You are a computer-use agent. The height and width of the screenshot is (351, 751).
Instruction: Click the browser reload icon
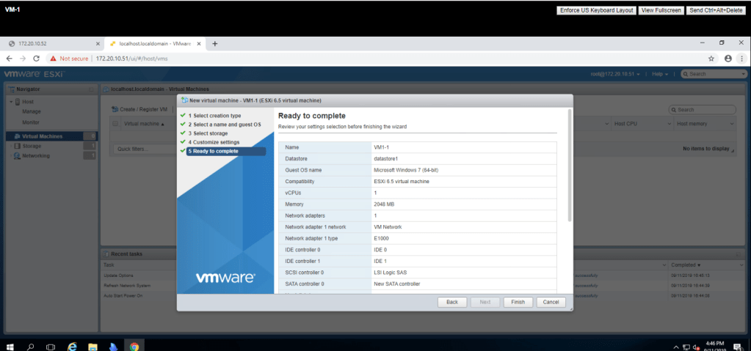pyautogui.click(x=36, y=59)
